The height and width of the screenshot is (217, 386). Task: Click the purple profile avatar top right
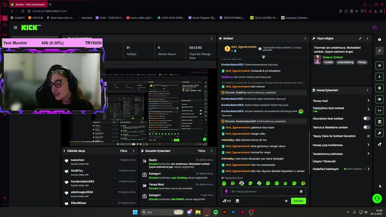(x=375, y=28)
